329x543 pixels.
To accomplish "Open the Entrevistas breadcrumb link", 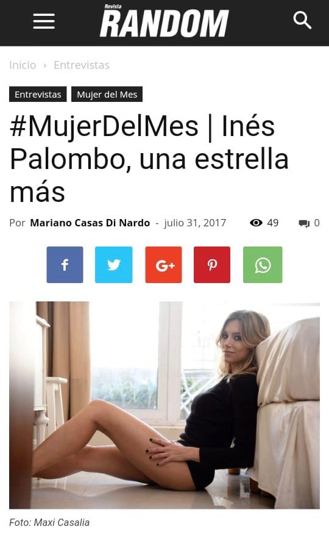I will tap(82, 65).
